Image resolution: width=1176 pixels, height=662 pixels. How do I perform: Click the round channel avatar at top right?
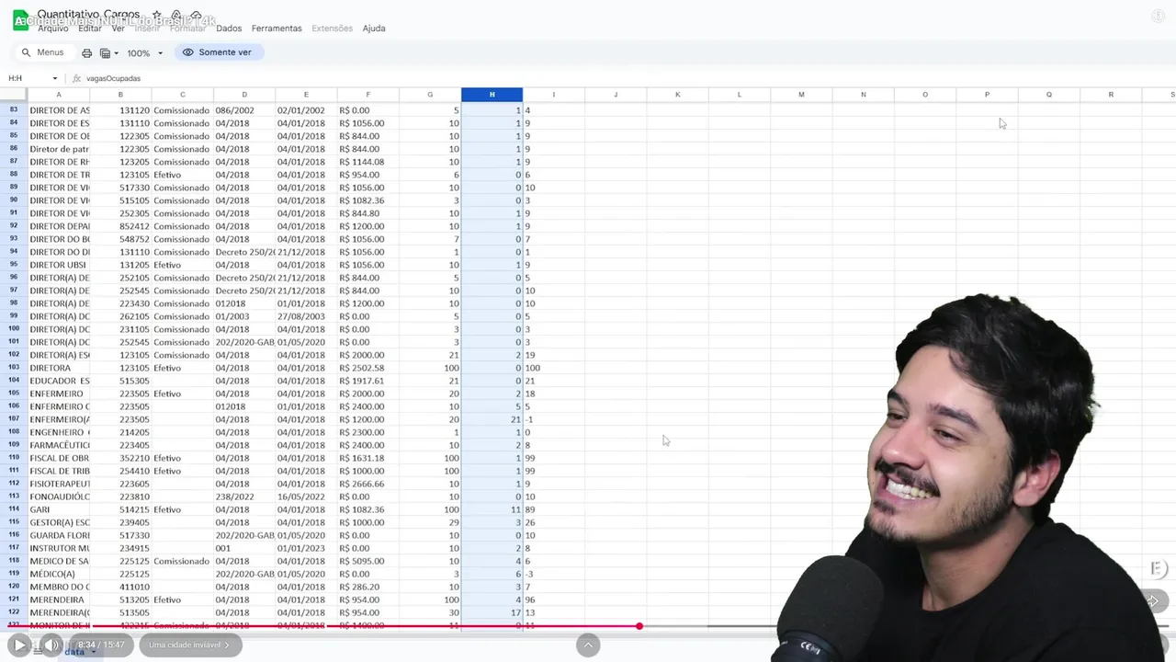pyautogui.click(x=1158, y=16)
